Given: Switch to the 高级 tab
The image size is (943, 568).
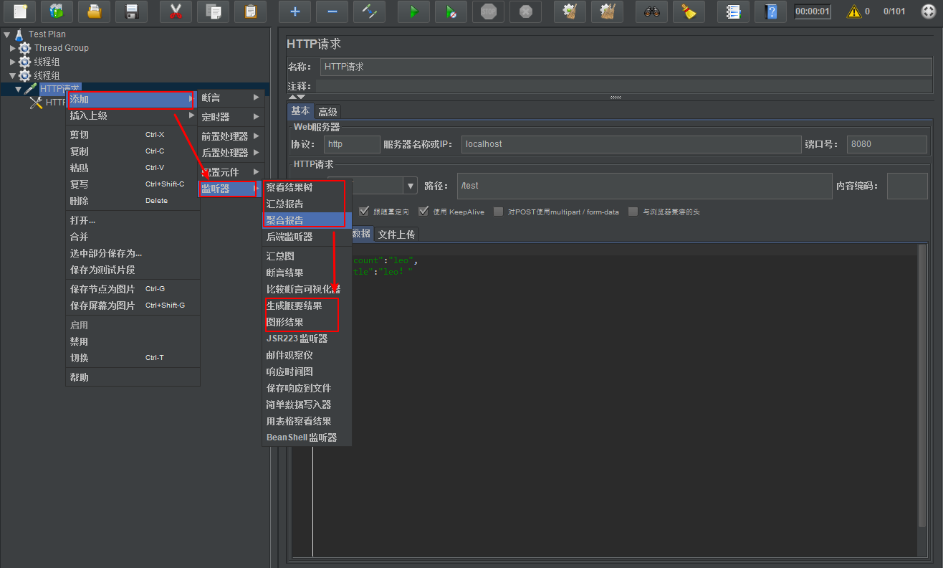Looking at the screenshot, I should pos(327,112).
